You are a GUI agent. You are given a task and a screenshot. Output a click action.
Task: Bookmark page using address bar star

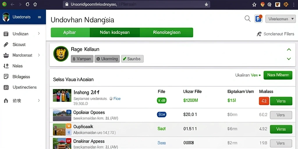click(206, 4)
